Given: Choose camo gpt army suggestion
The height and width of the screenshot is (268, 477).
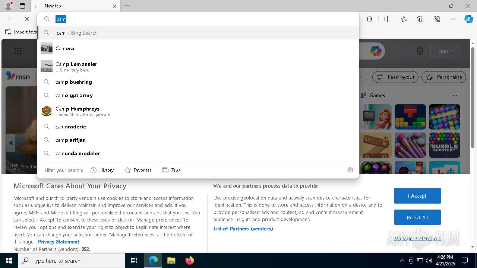Looking at the screenshot, I should tap(198, 95).
